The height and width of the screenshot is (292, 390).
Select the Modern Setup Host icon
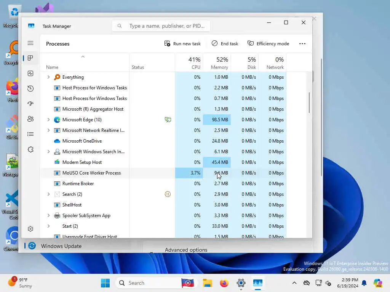57,162
